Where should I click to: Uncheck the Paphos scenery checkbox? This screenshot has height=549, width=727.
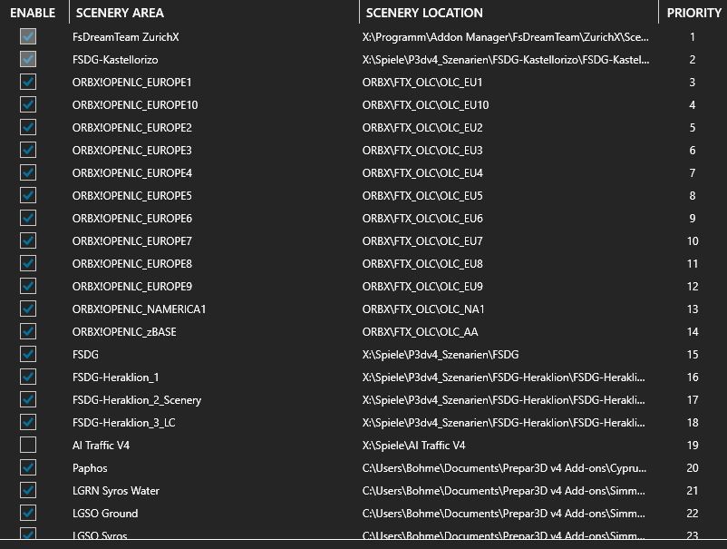point(28,468)
